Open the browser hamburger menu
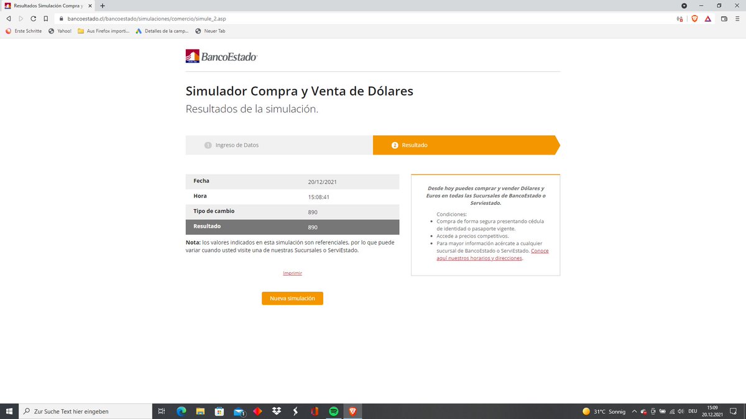The height and width of the screenshot is (419, 746). tap(737, 19)
